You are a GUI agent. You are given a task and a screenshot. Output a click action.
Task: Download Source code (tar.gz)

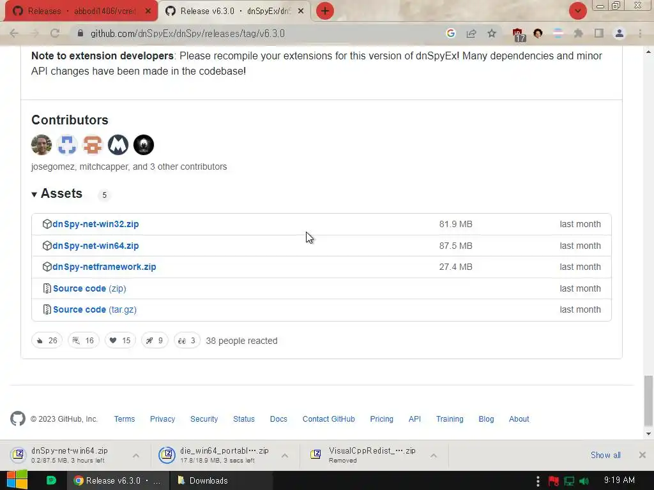coord(95,309)
